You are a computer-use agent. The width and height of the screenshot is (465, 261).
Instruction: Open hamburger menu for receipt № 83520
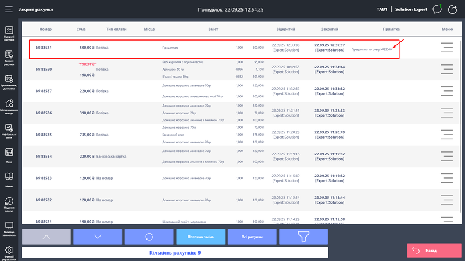click(446, 69)
